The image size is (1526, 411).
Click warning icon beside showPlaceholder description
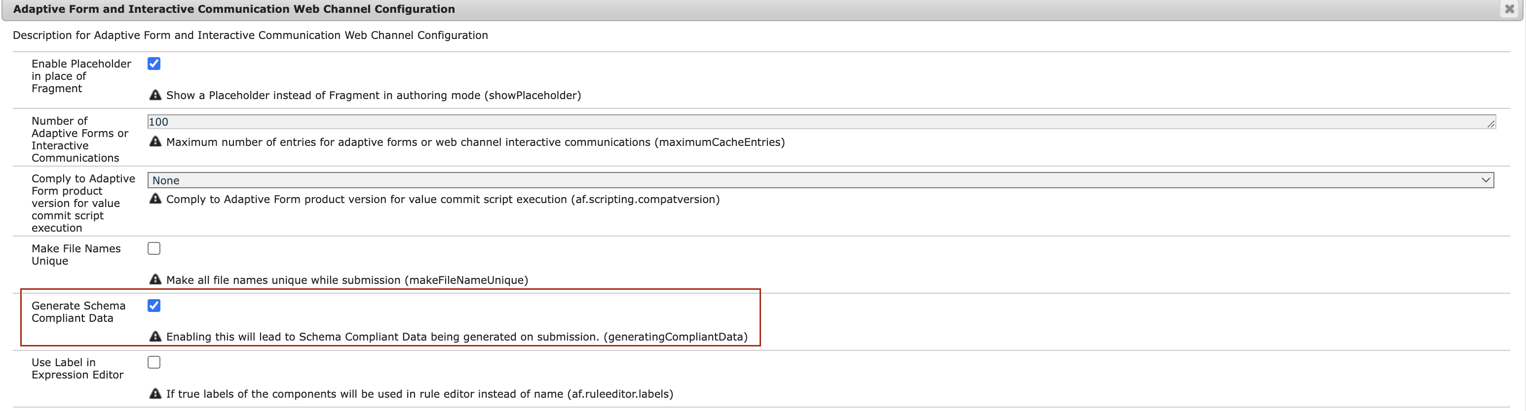coord(155,95)
